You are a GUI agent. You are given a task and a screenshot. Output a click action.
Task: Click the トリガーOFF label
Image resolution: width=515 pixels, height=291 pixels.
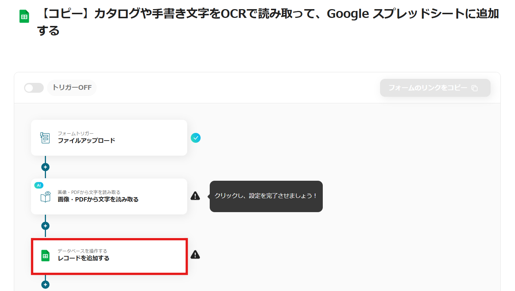[72, 88]
